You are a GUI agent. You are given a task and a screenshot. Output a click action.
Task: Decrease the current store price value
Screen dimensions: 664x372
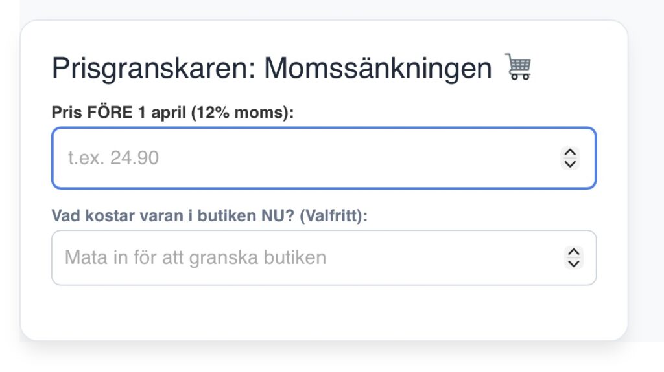pyautogui.click(x=573, y=263)
